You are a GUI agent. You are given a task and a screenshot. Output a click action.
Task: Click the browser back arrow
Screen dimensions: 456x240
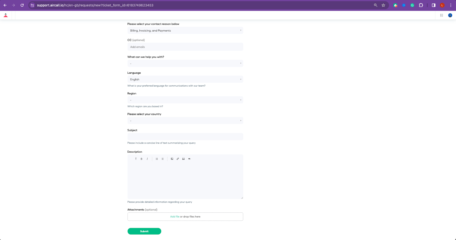pos(5,5)
